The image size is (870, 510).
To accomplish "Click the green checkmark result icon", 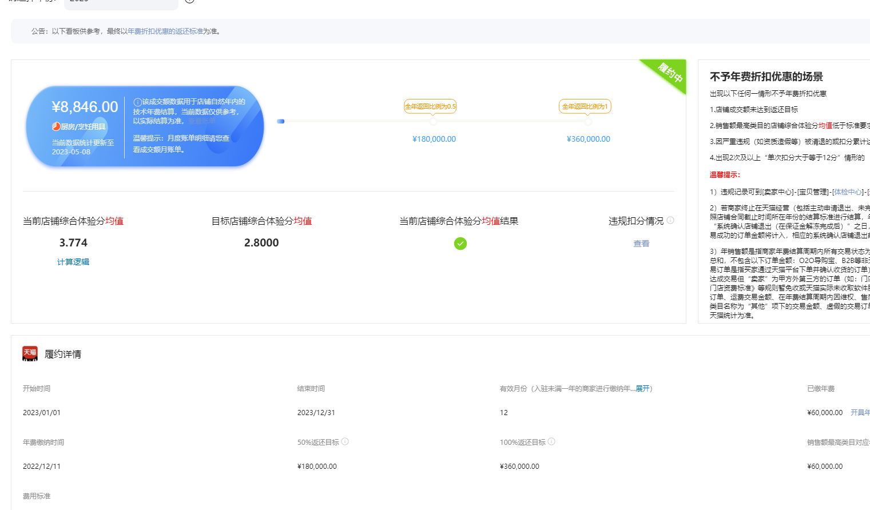I will click(460, 244).
